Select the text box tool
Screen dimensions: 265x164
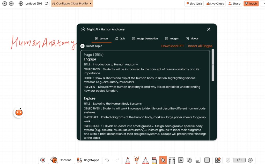coord(181,160)
